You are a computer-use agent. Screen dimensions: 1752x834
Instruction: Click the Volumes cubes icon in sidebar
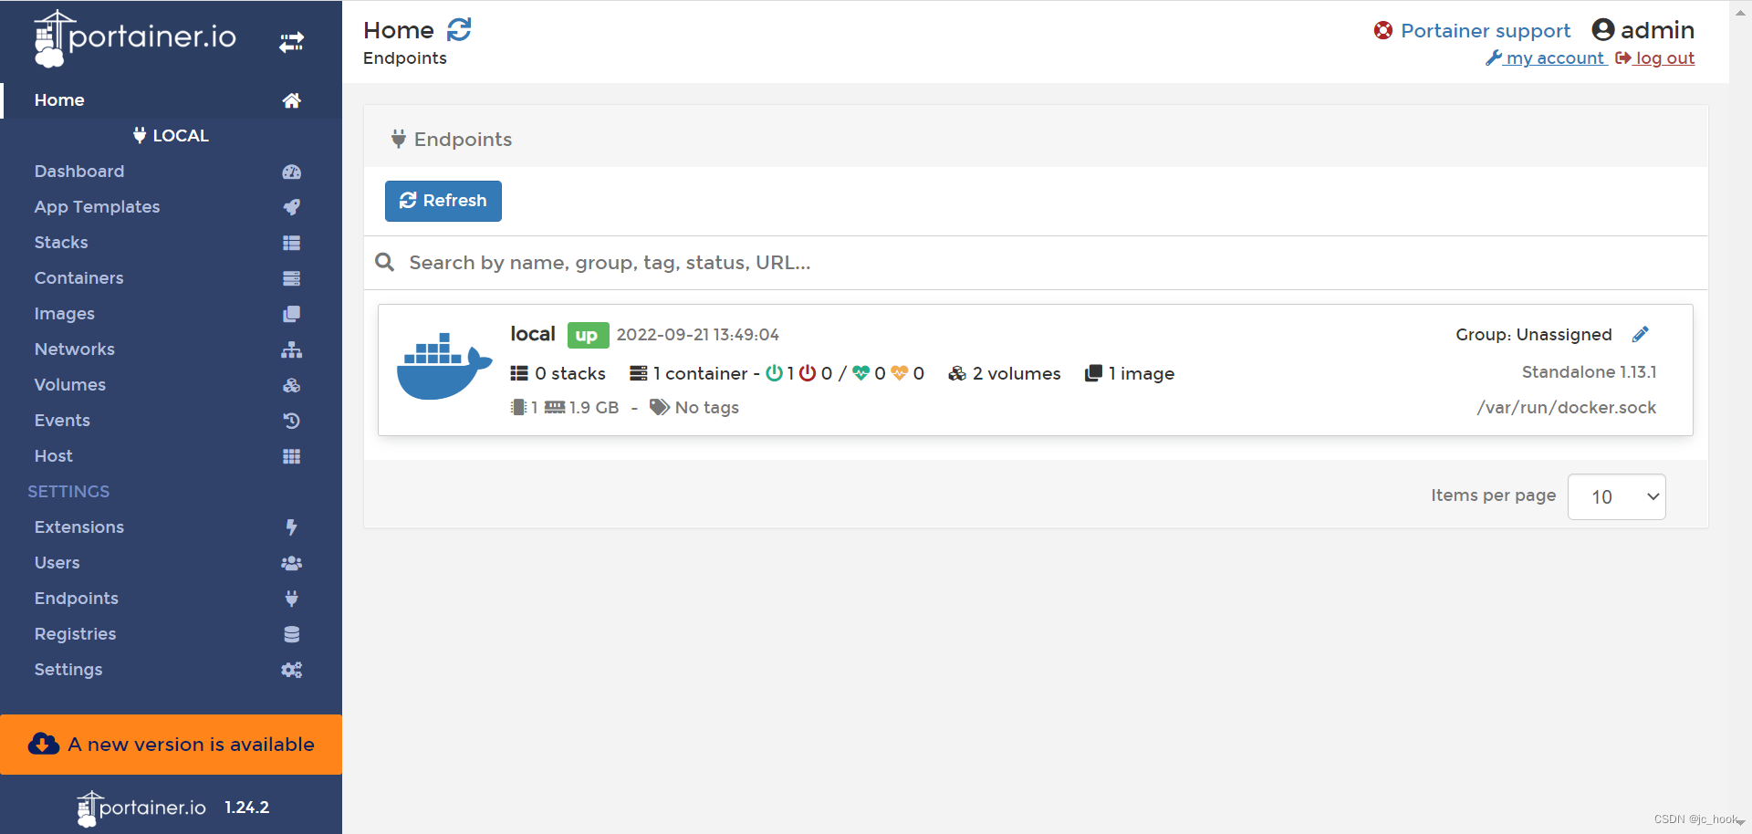[291, 385]
